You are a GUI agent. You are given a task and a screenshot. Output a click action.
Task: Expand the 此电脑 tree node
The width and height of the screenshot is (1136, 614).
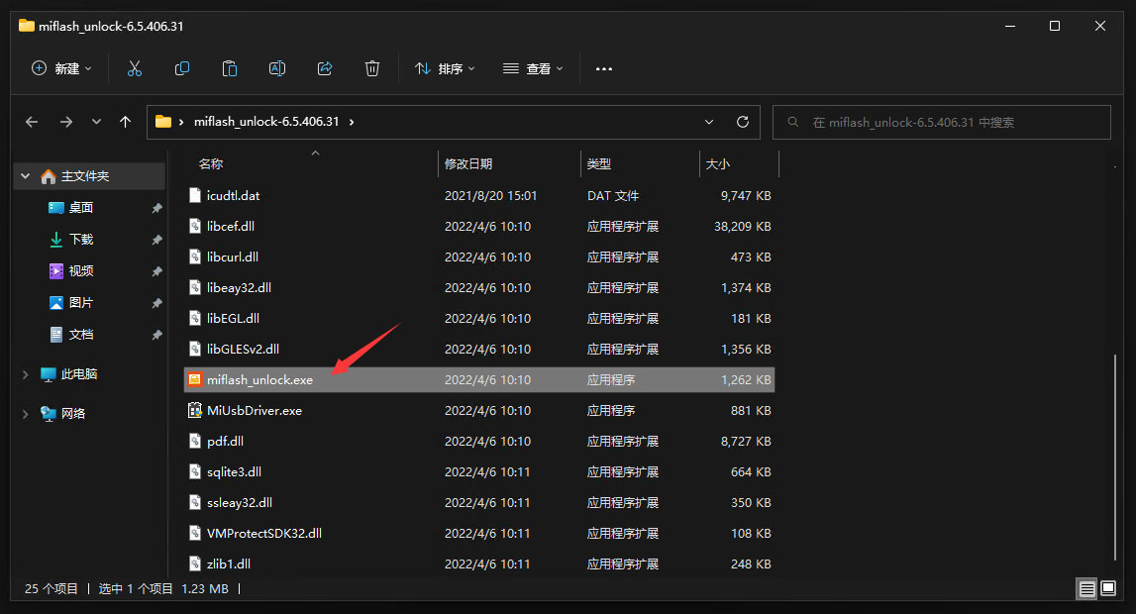(x=26, y=374)
